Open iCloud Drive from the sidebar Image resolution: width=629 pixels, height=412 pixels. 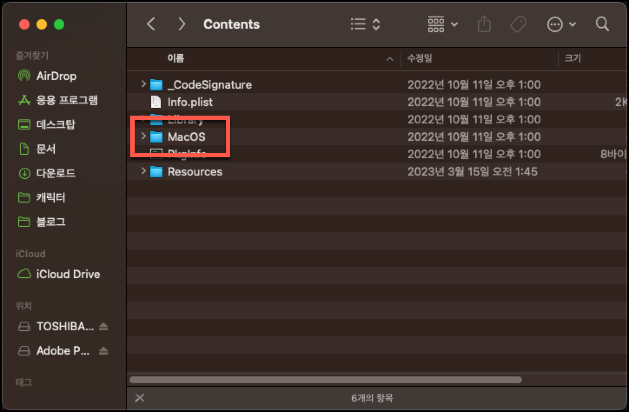click(68, 274)
